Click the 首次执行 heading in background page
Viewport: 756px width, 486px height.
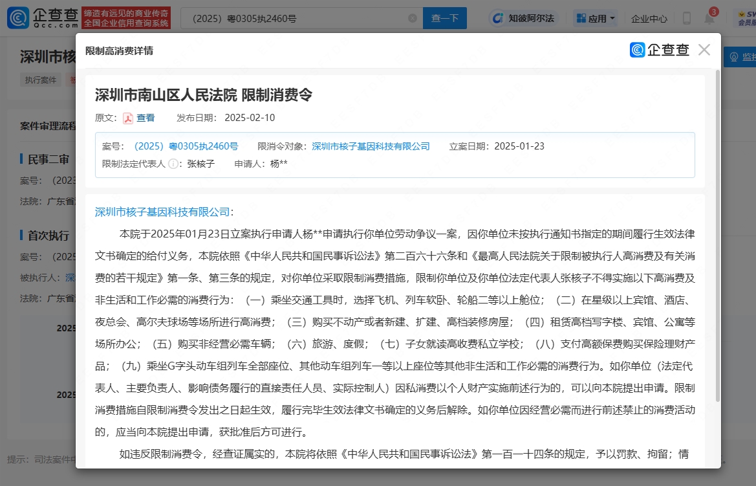coord(49,236)
